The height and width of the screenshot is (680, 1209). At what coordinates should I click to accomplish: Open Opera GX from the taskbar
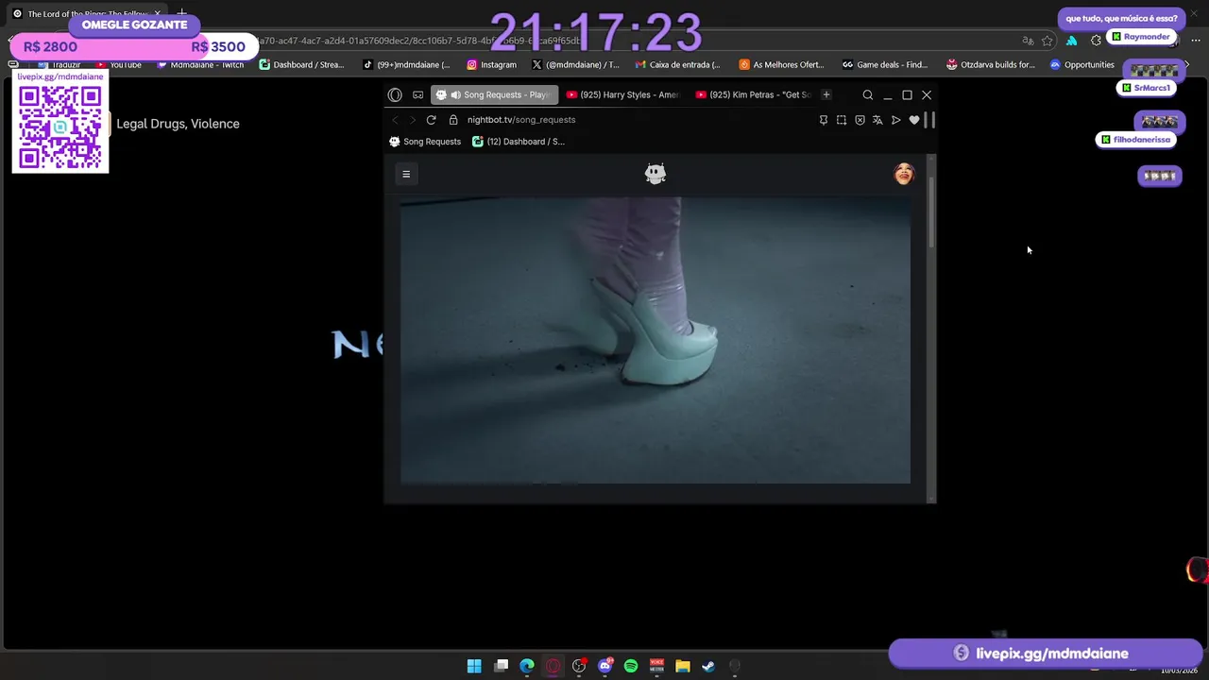pos(553,666)
